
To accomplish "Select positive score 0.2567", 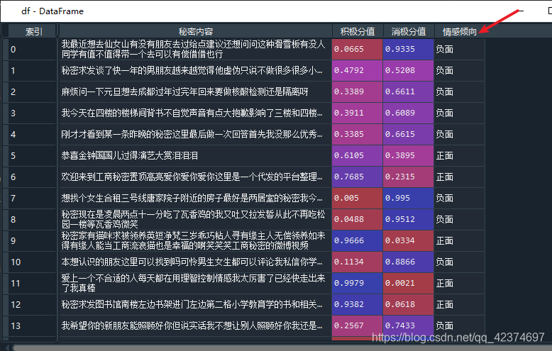I will 357,325.
